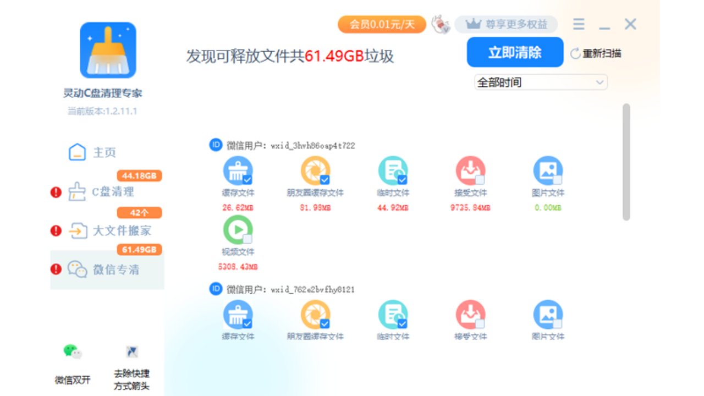Open the hamburger menu in title bar
This screenshot has width=704, height=396.
click(578, 24)
